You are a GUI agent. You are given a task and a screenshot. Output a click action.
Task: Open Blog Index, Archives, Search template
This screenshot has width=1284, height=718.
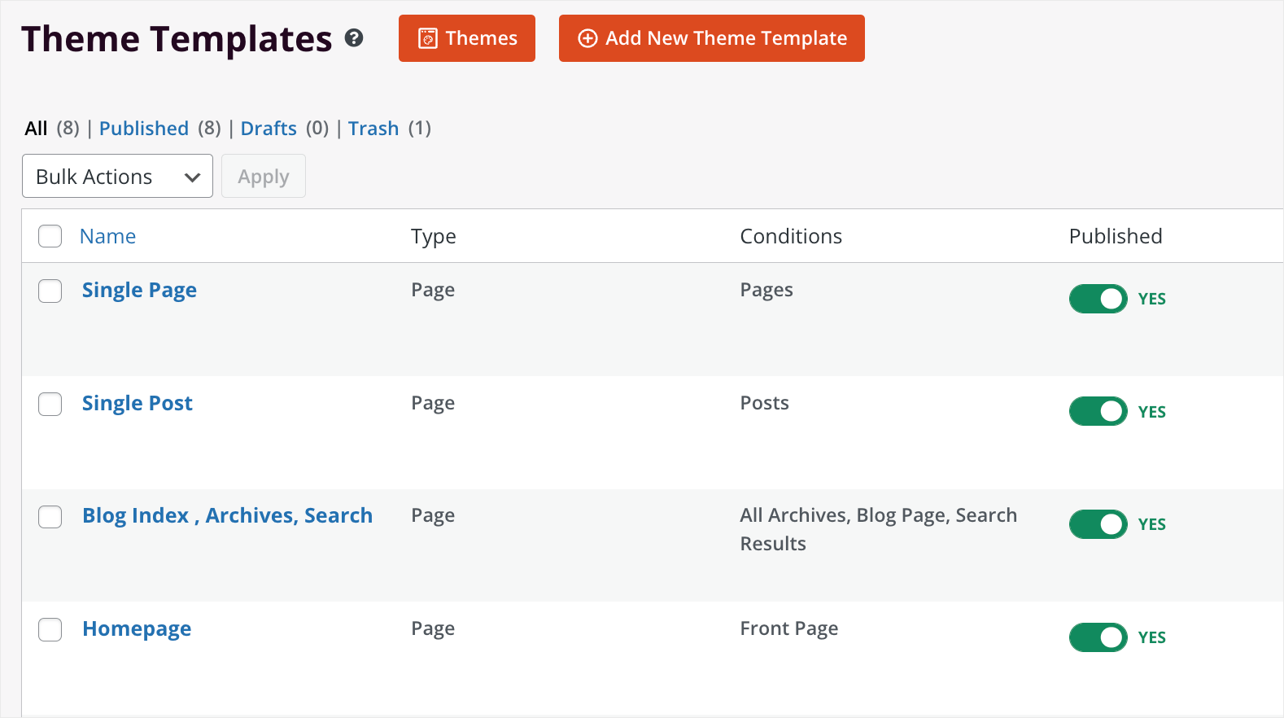tap(228, 516)
